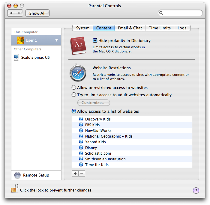Click the forward navigation arrow
The image size is (210, 205).
[x=19, y=13]
